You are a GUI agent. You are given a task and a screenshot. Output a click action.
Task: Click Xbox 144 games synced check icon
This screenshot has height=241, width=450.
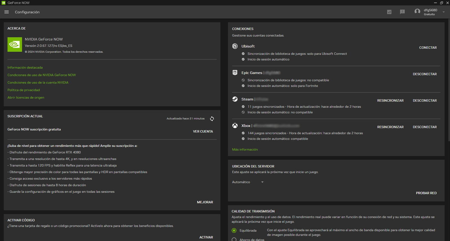[x=243, y=133]
